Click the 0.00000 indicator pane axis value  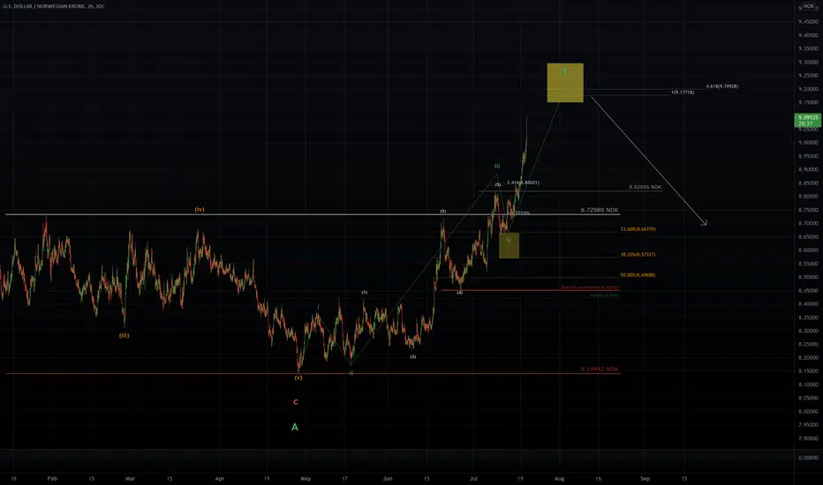click(808, 458)
